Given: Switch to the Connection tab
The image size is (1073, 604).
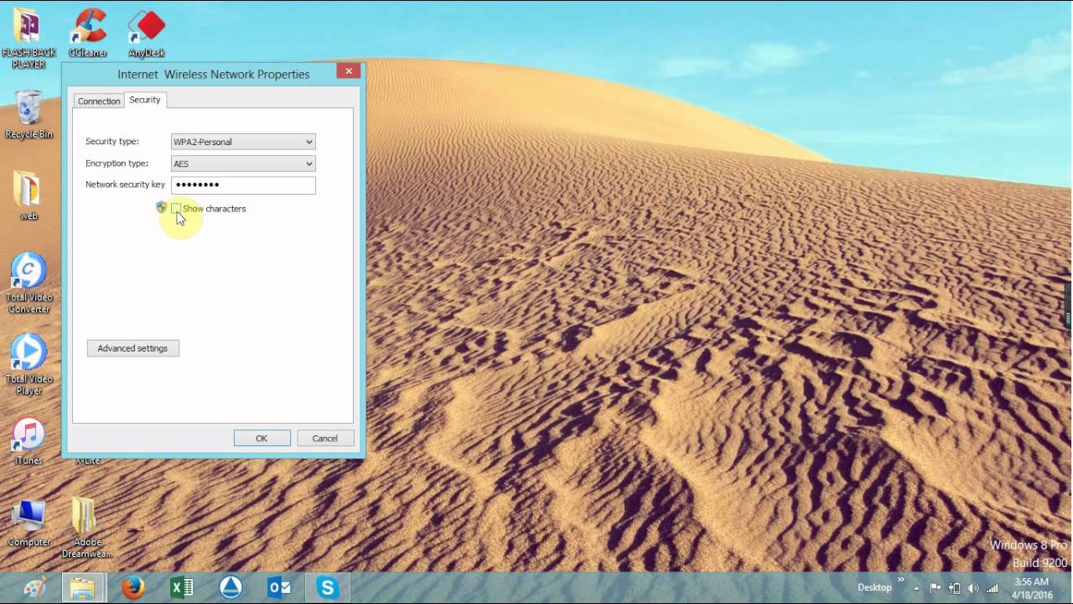Looking at the screenshot, I should point(99,101).
